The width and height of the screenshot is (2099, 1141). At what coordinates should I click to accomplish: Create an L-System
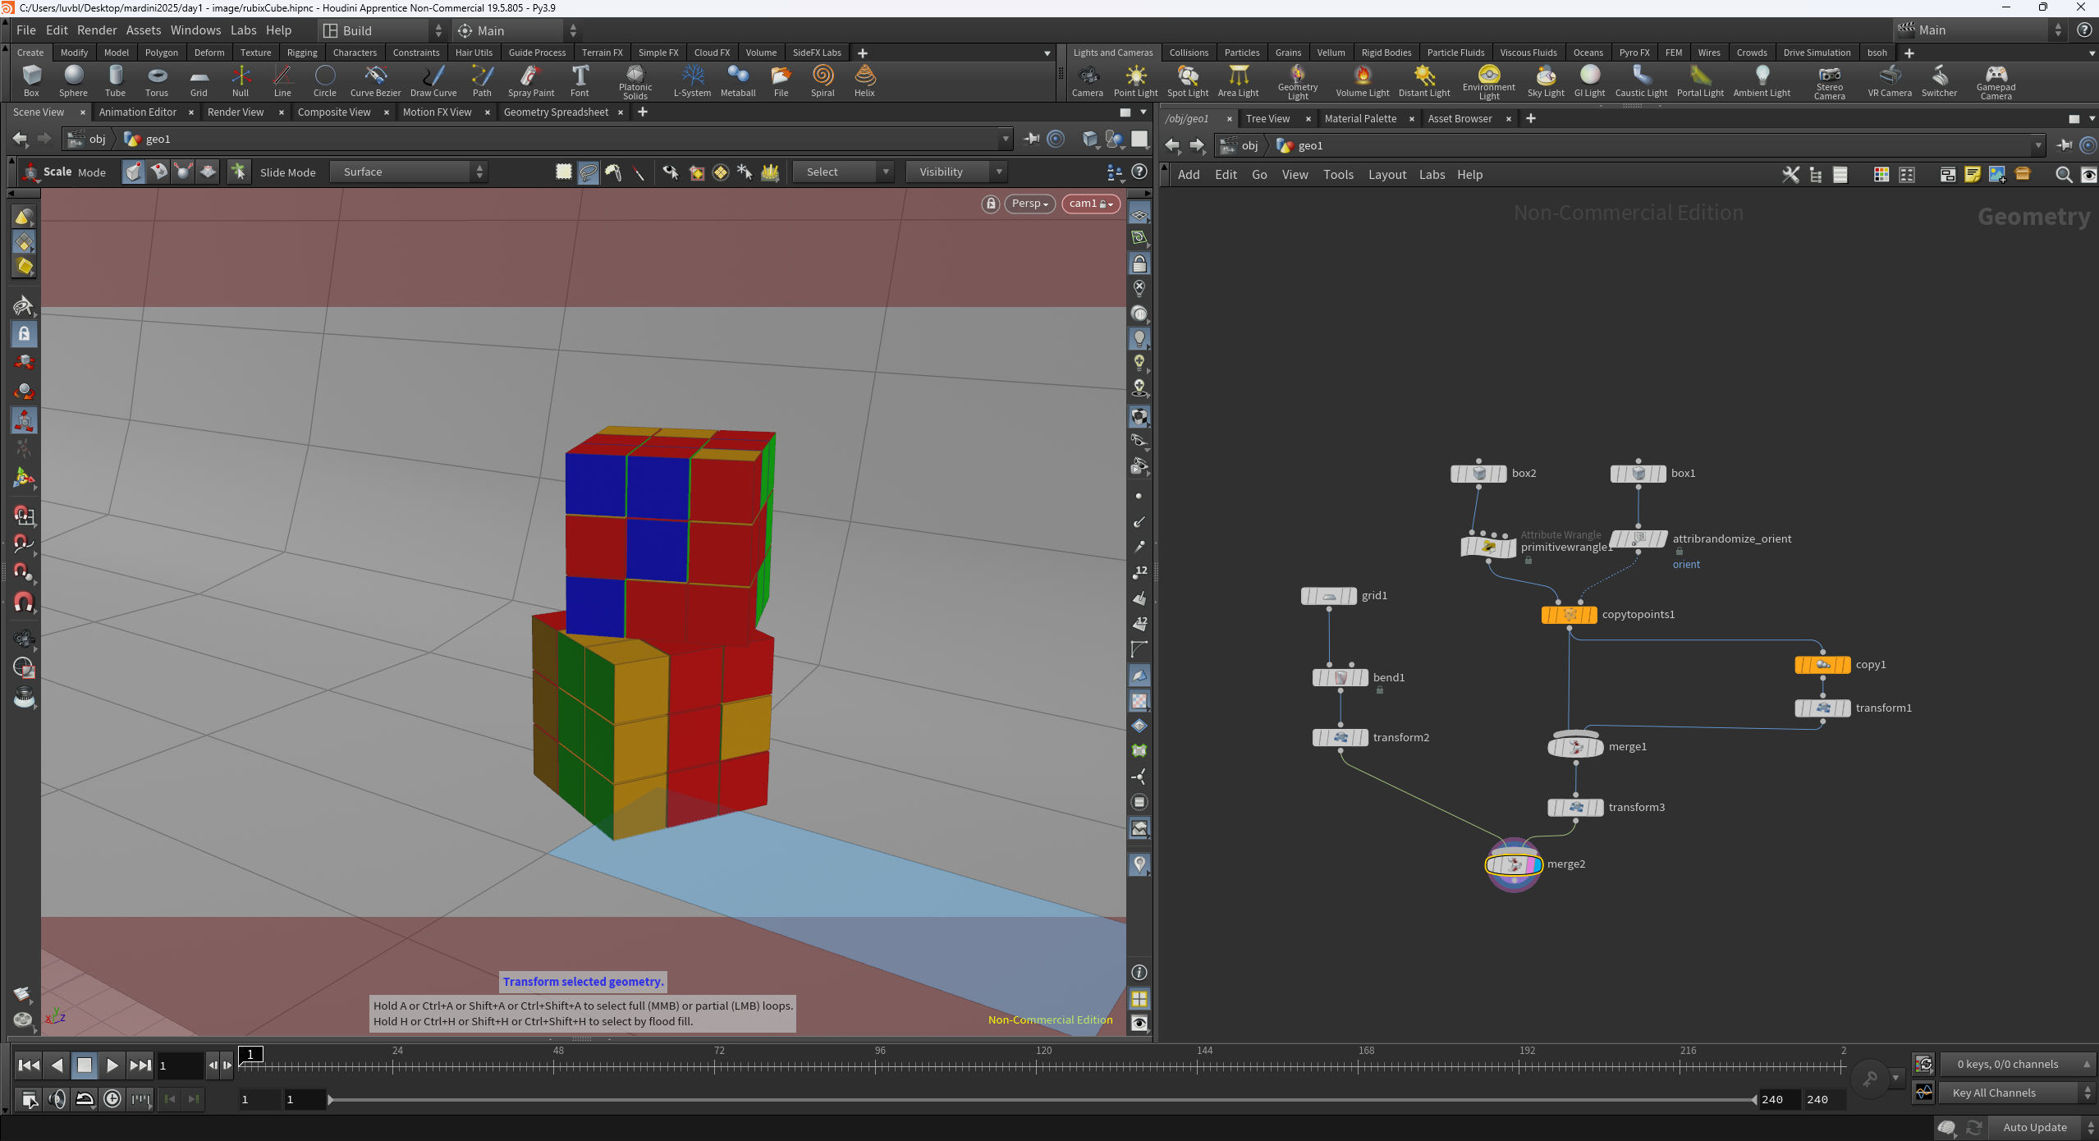(692, 80)
